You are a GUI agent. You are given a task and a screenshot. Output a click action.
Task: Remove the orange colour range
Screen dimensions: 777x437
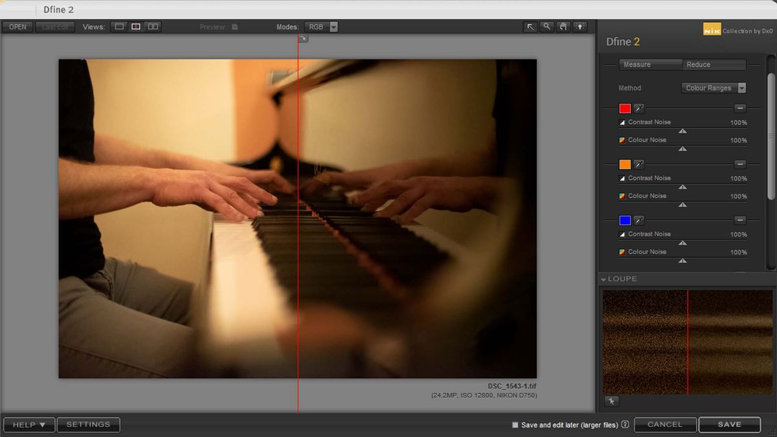740,164
